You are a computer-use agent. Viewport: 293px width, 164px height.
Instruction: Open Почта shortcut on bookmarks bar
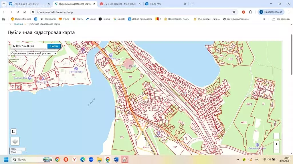pos(64,19)
